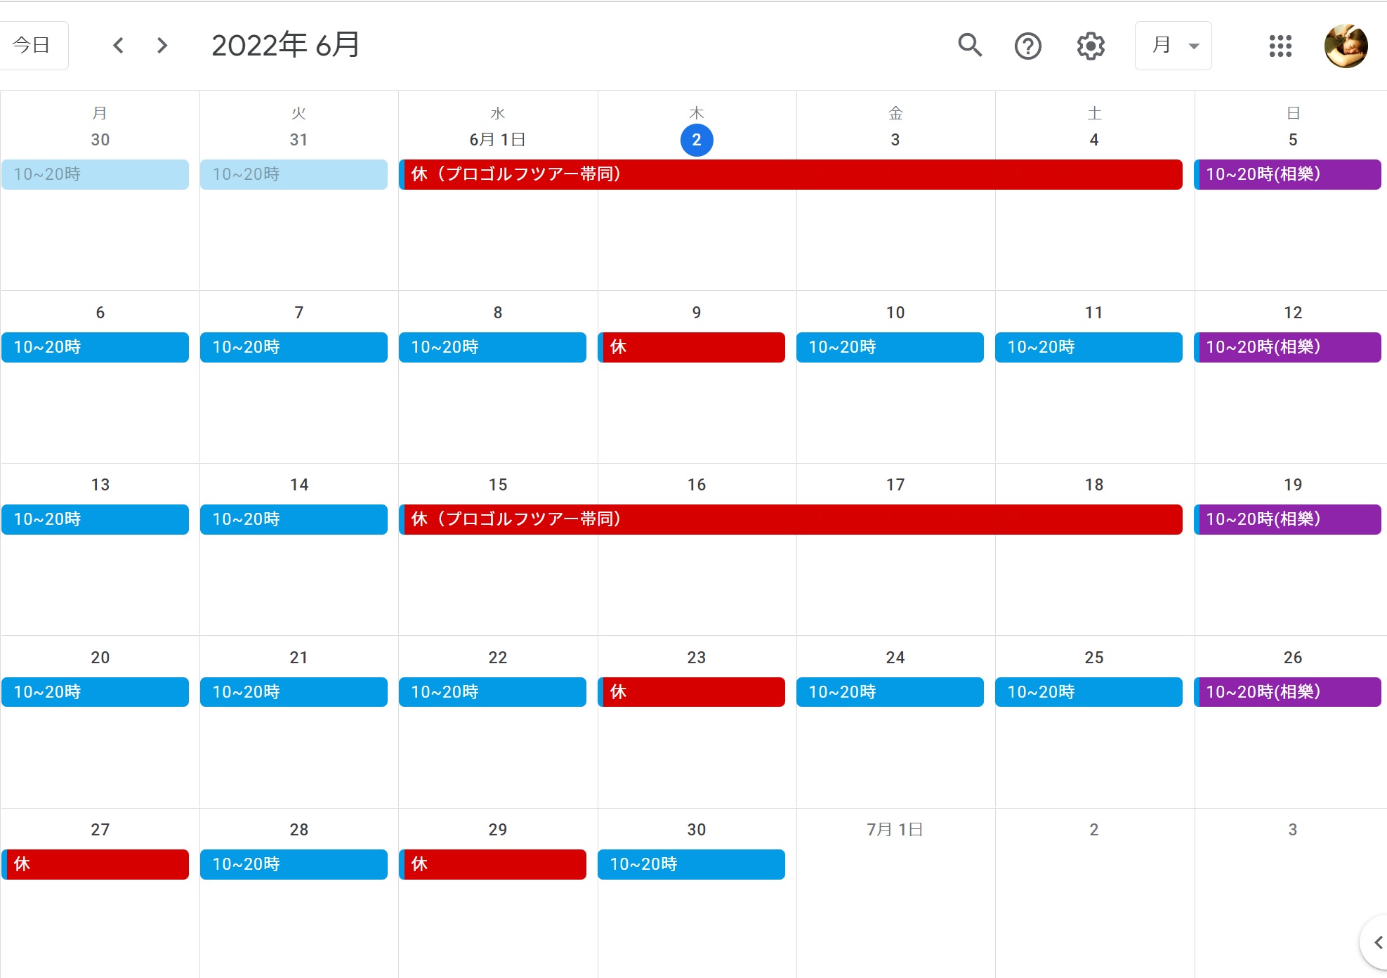Open the calendar search
The width and height of the screenshot is (1387, 978).
point(970,46)
